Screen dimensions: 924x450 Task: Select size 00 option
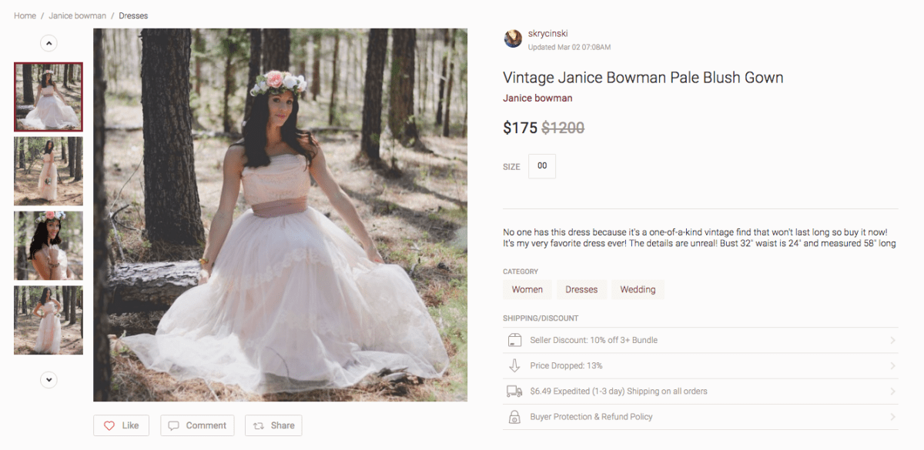click(542, 166)
